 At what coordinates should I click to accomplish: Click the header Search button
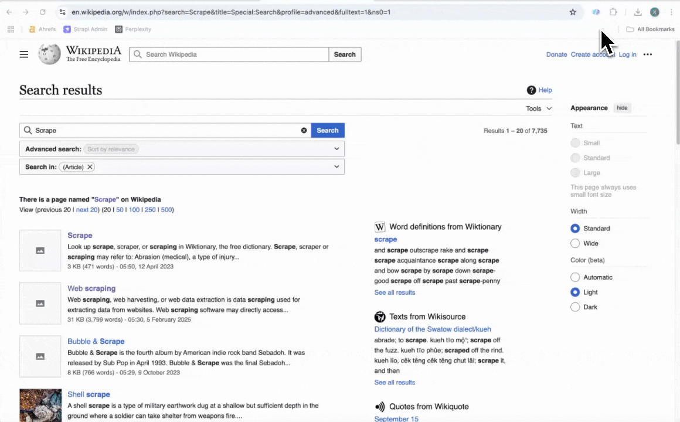click(345, 54)
